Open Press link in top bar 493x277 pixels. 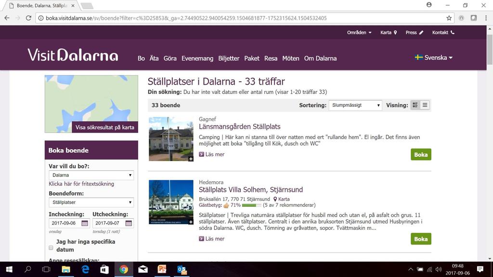pos(415,32)
